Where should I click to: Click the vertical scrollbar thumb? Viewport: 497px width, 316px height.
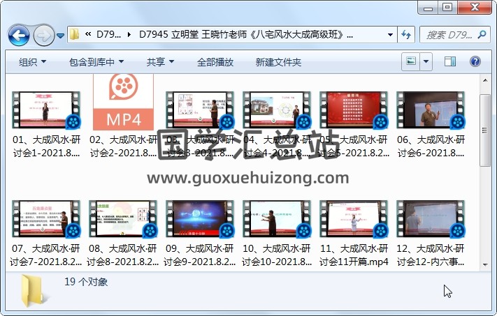(x=485, y=130)
